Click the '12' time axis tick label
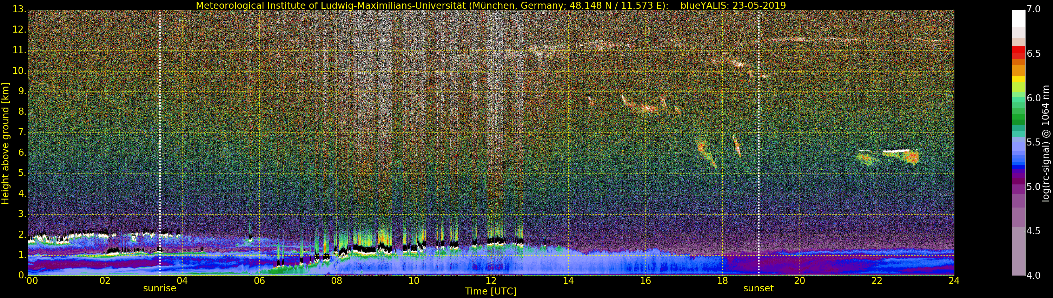 tap(491, 281)
